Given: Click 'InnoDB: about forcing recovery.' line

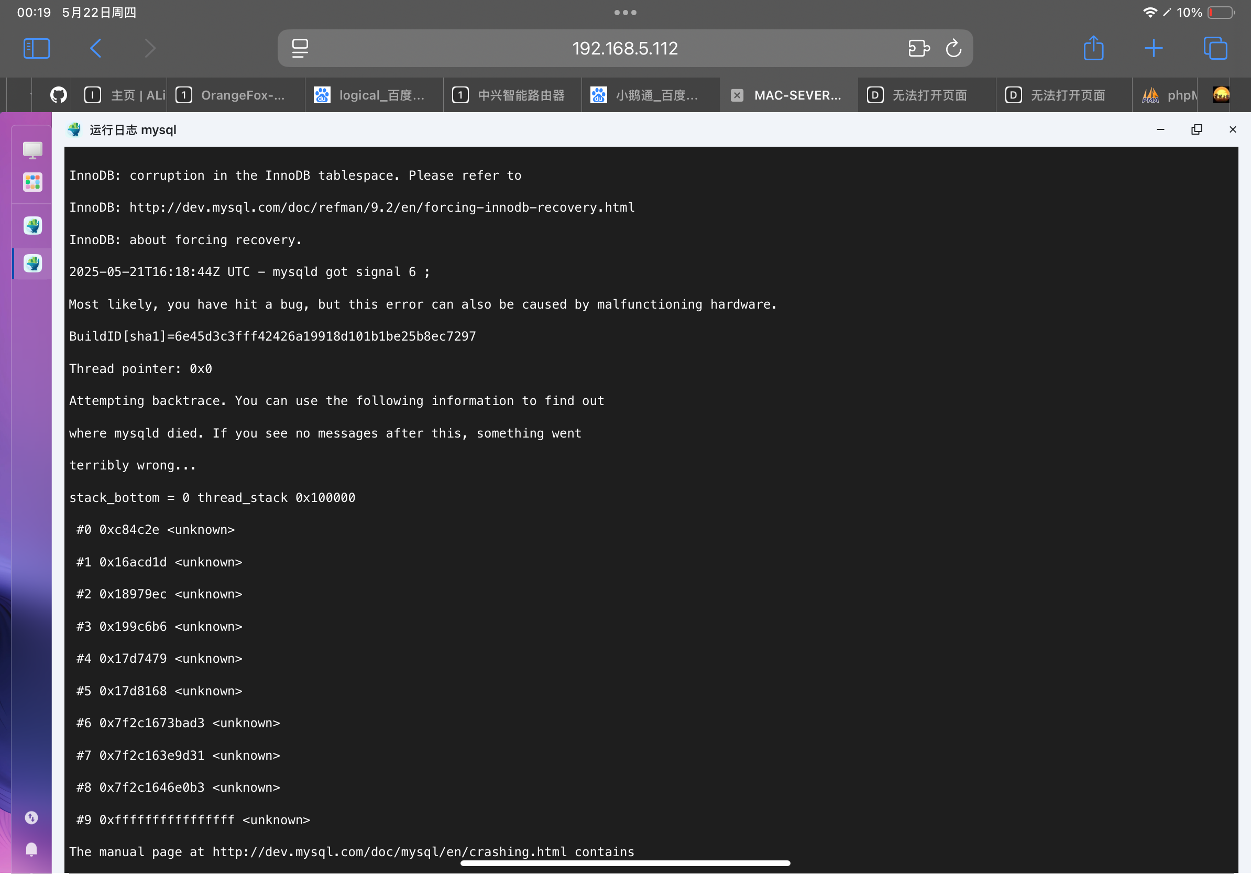Looking at the screenshot, I should (185, 240).
